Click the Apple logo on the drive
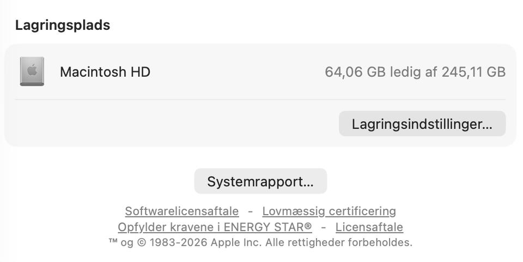523x262 pixels. 32,70
